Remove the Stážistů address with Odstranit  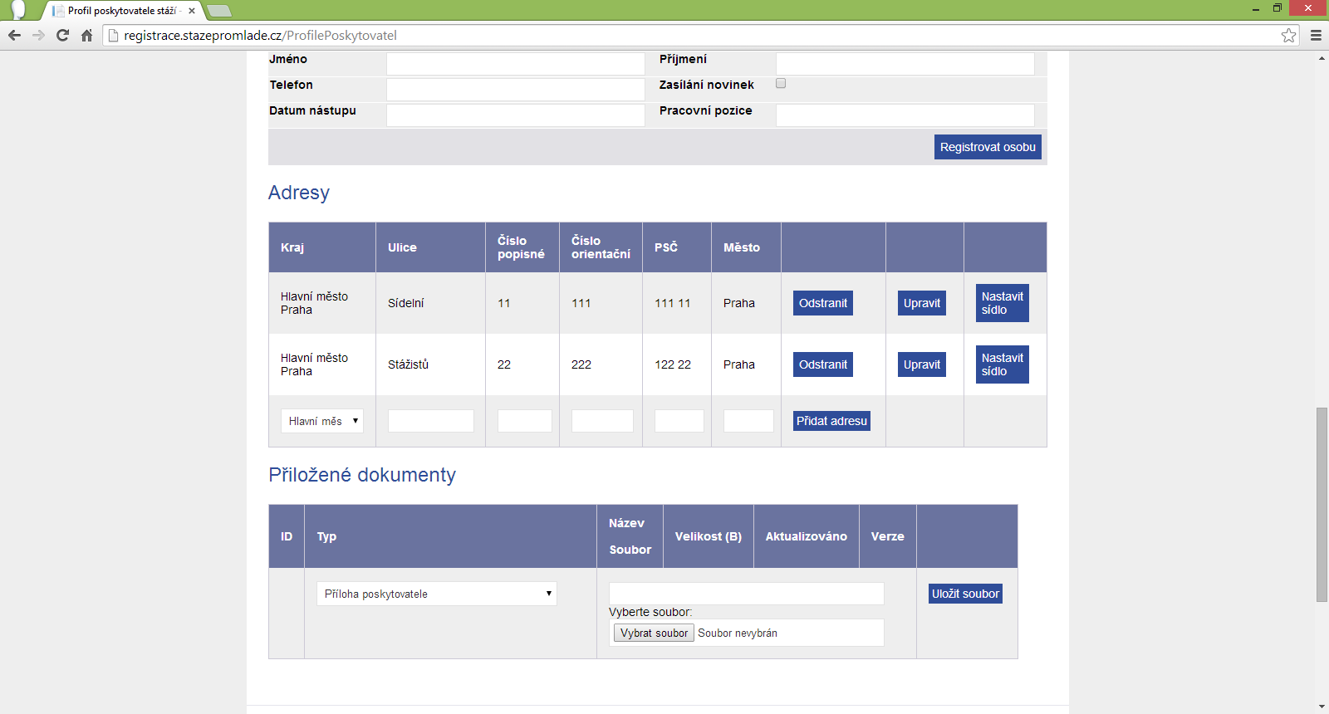click(x=823, y=364)
